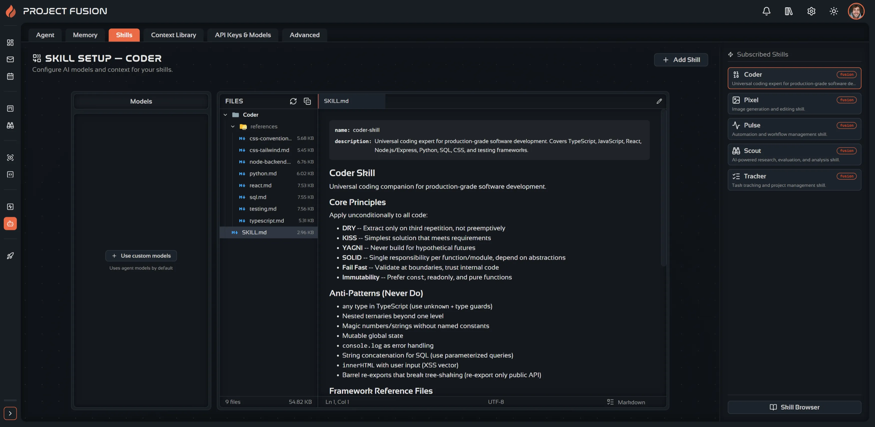875x427 pixels.
Task: Switch to the Memory tab
Action: click(x=85, y=35)
